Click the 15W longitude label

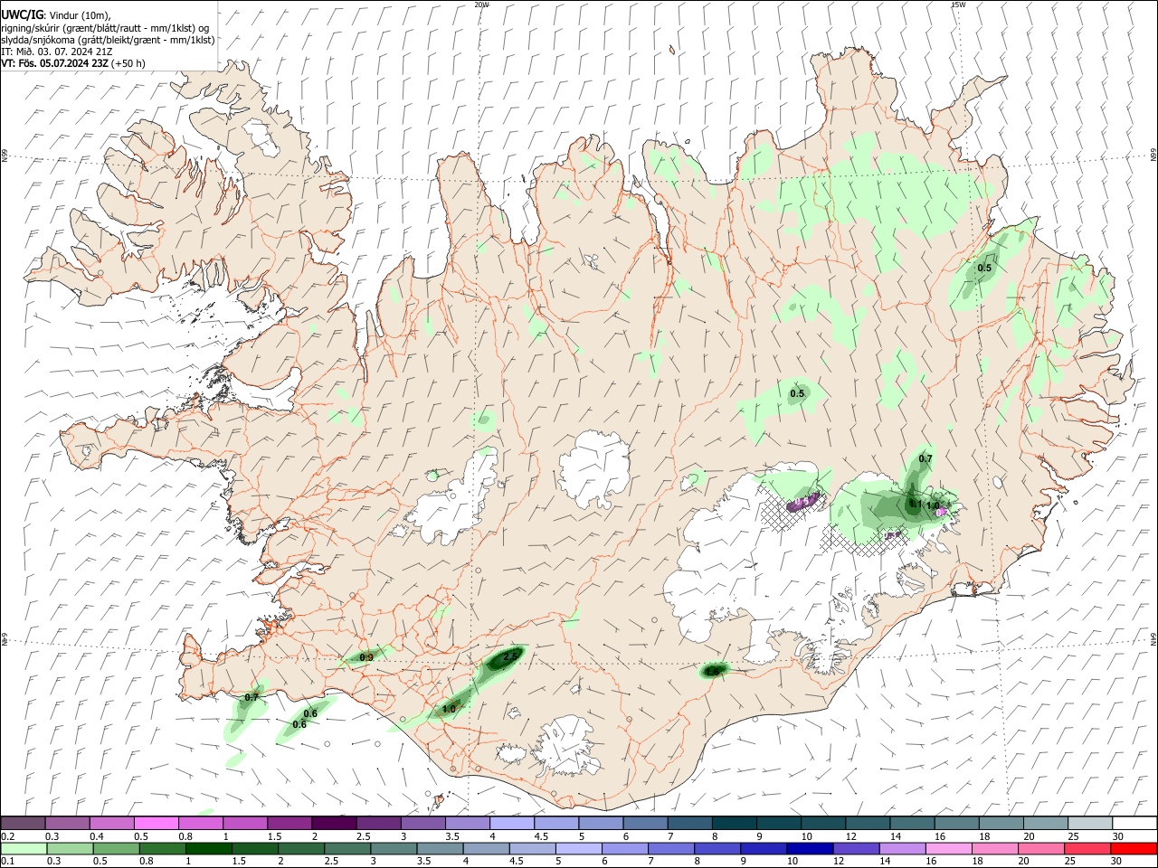pos(958,5)
